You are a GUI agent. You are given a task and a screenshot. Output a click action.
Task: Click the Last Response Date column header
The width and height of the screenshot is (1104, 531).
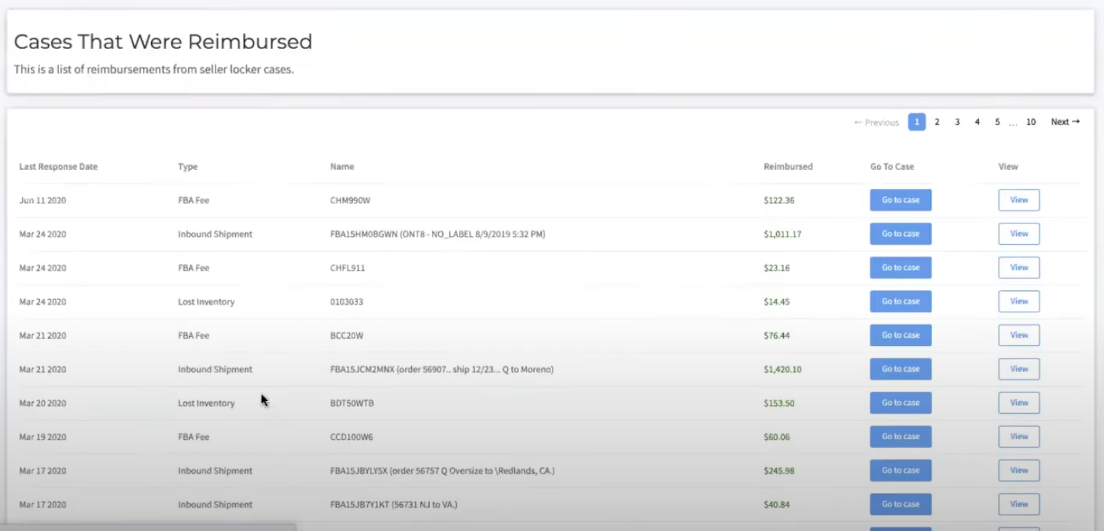coord(59,167)
